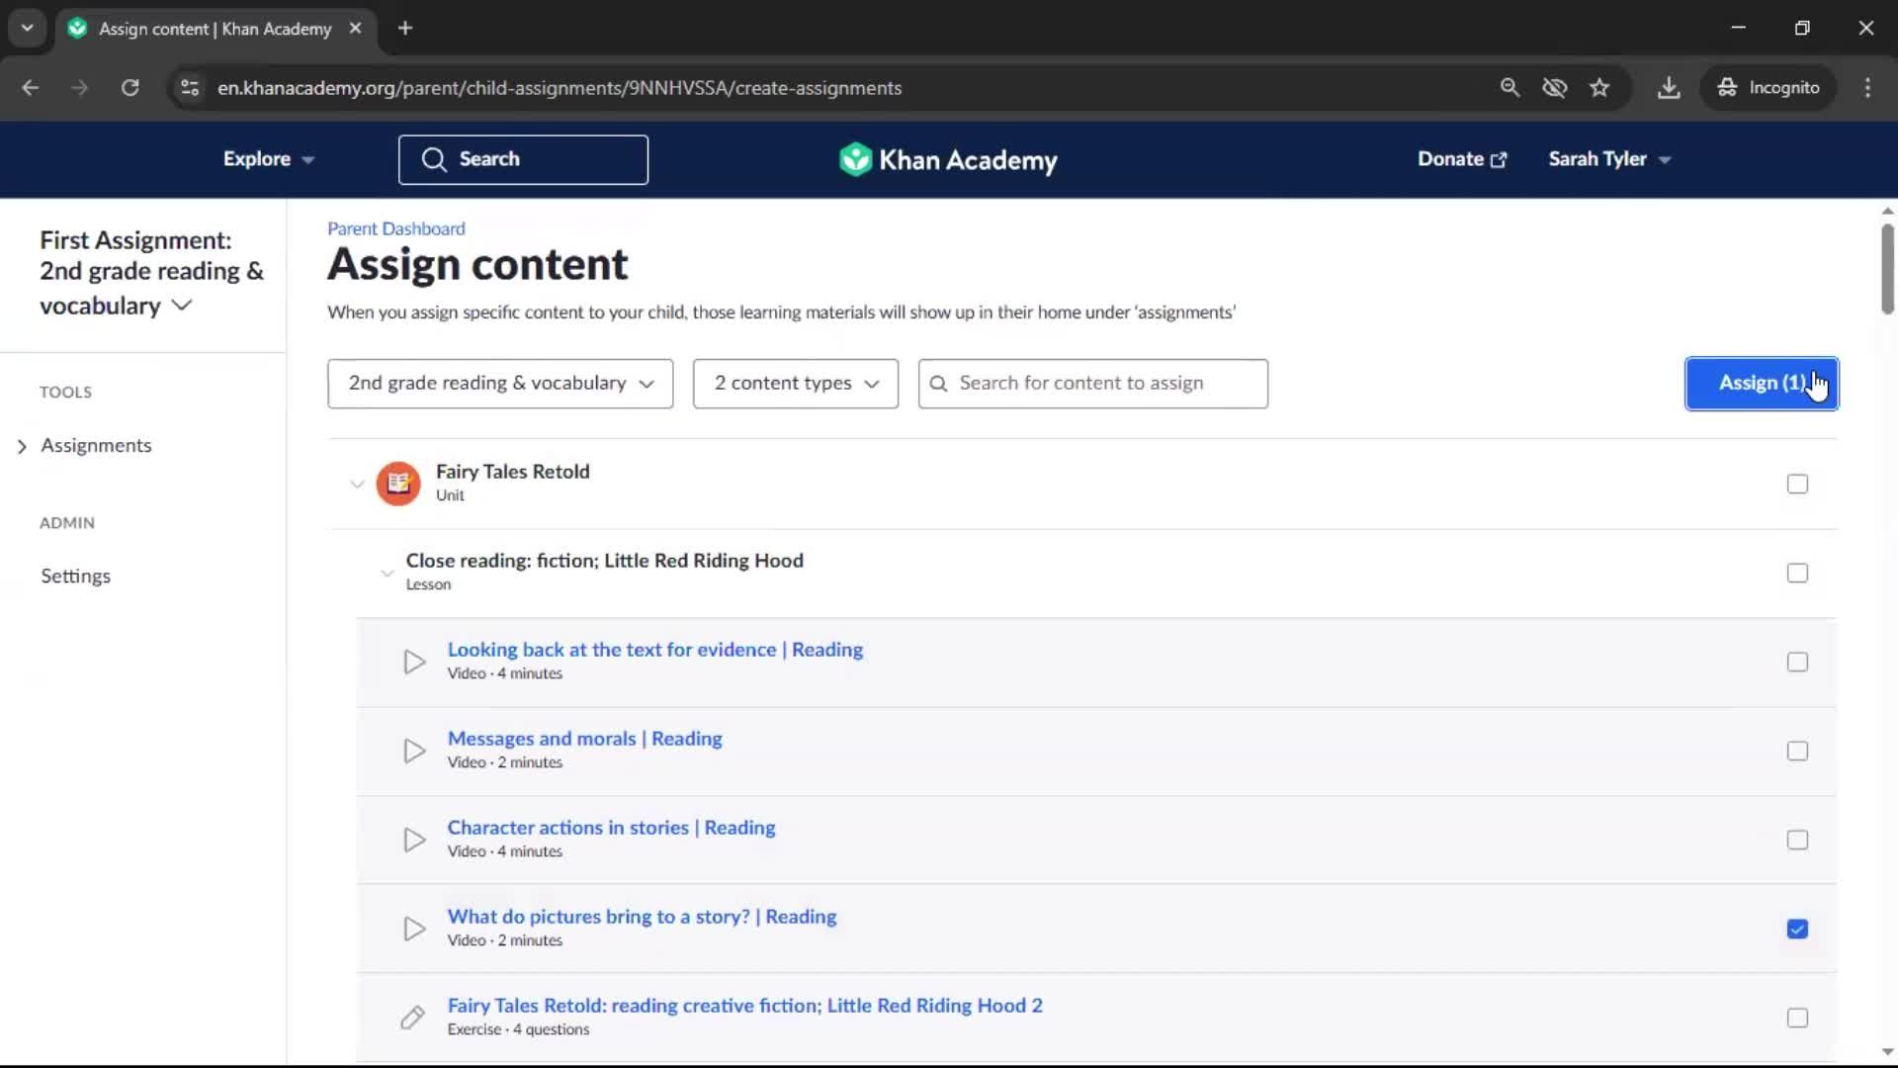Open the tab search dropdown arrow
Image resolution: width=1898 pixels, height=1068 pixels.
tap(28, 28)
